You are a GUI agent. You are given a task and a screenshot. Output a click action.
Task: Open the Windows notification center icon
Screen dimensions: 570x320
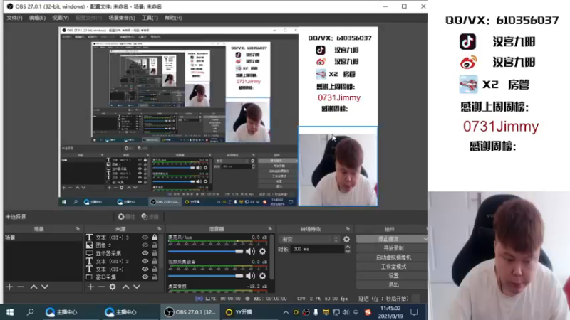(x=414, y=312)
